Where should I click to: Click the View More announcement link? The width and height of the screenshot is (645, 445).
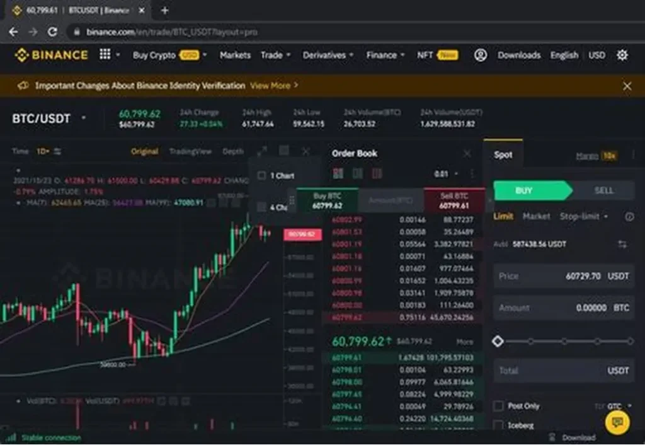(x=274, y=85)
